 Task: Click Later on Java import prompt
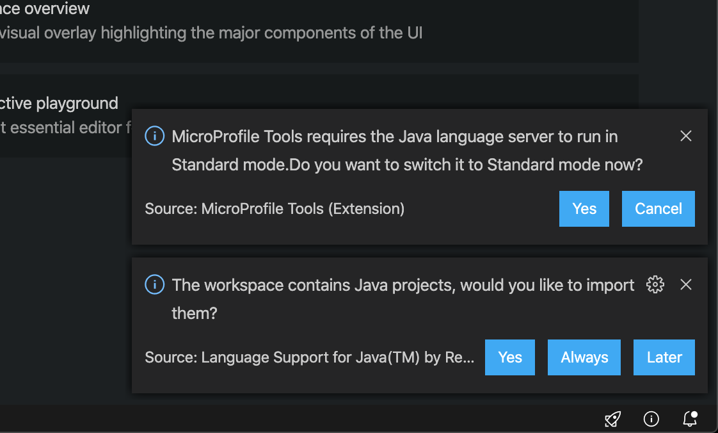(664, 357)
